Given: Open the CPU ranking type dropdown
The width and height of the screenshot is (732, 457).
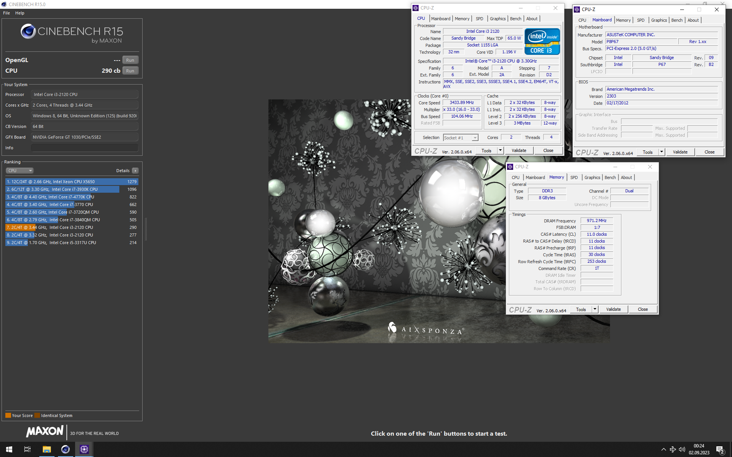Looking at the screenshot, I should (20, 171).
